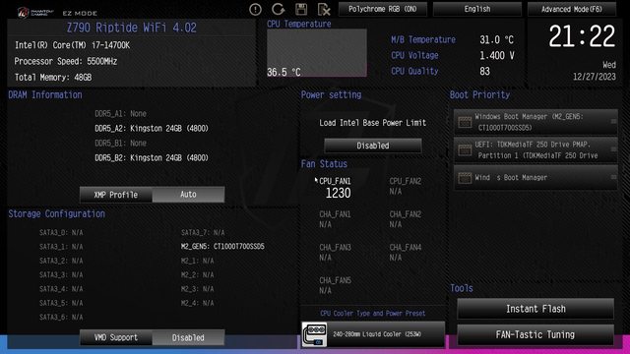The width and height of the screenshot is (630, 354).
Task: Open 240-280mm Liquid Cooler preset selector
Action: [x=373, y=334]
